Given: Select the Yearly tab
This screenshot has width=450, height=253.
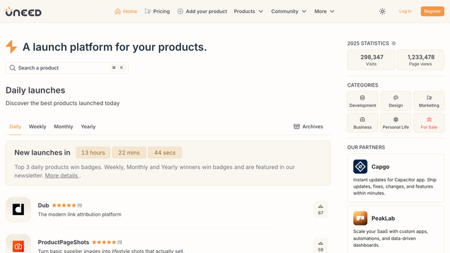Looking at the screenshot, I should tap(88, 126).
